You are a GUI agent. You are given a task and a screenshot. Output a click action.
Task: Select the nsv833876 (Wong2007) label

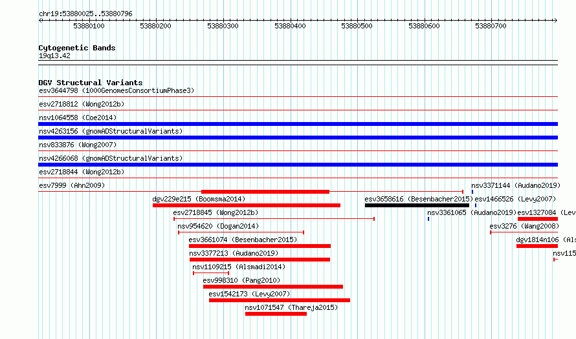click(78, 145)
